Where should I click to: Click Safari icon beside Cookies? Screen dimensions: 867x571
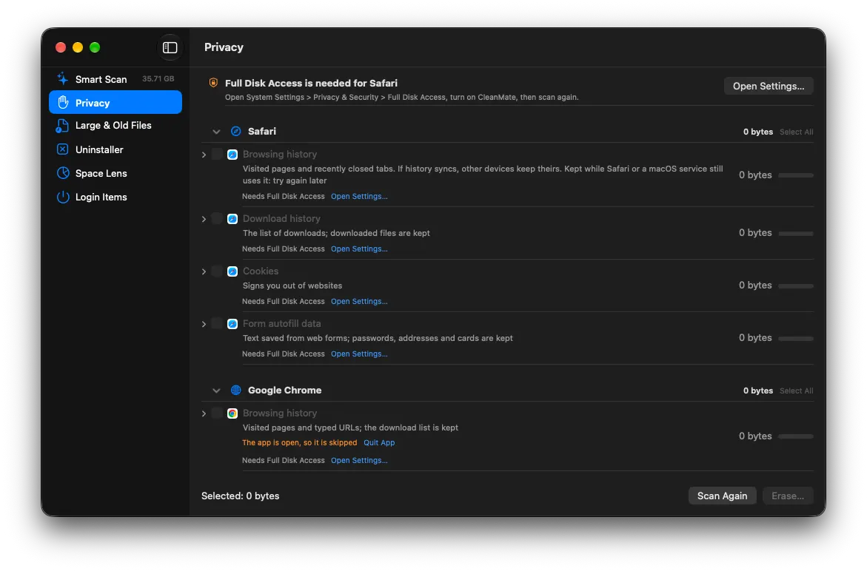pyautogui.click(x=232, y=271)
